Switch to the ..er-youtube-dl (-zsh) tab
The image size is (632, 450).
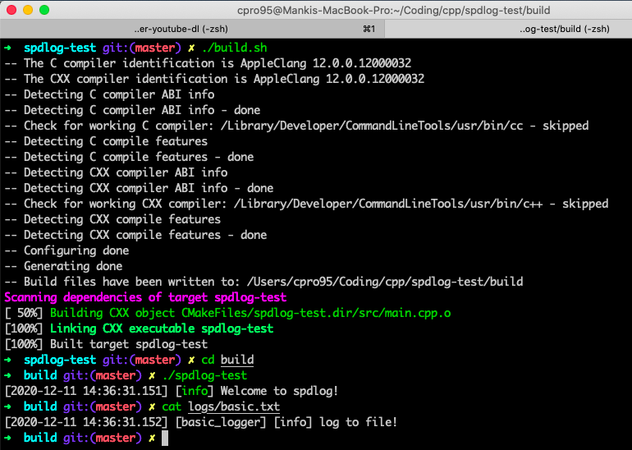192,29
